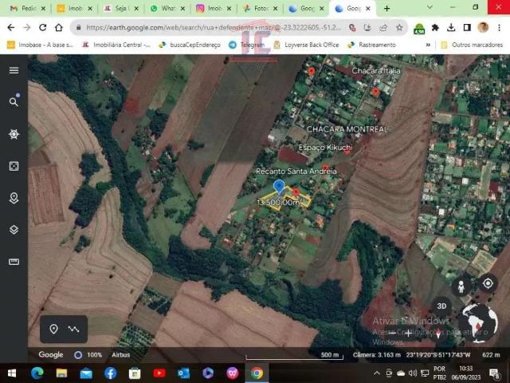
Task: Close the active Google Earth tab
Action: 368,9
